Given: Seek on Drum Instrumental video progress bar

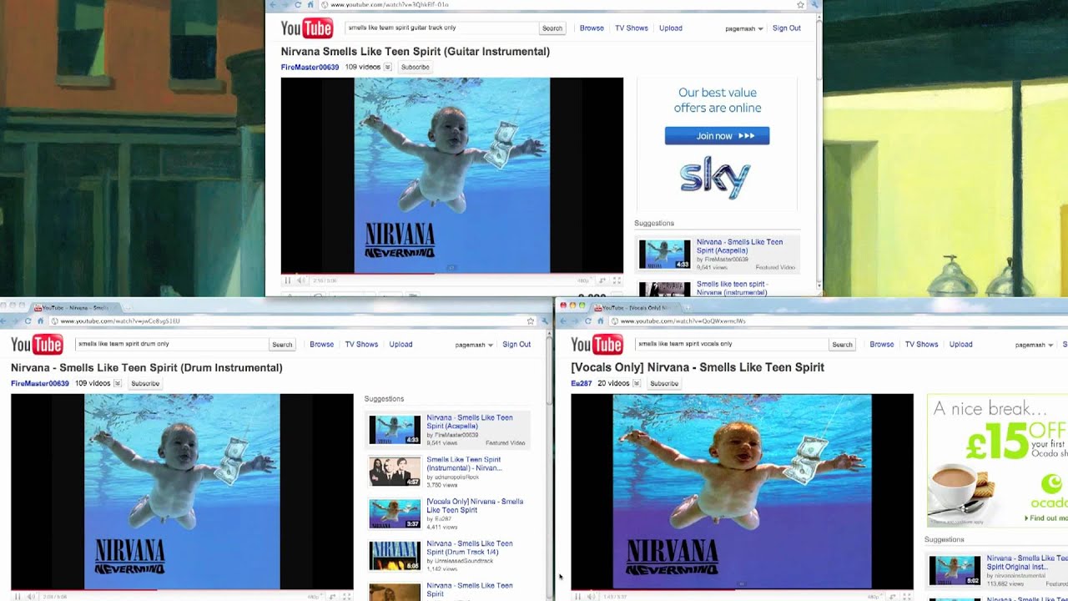Looking at the screenshot, I should tap(182, 590).
